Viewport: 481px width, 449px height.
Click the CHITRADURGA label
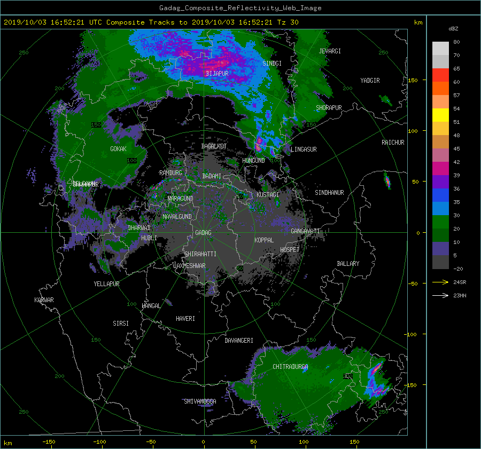[x=290, y=367]
